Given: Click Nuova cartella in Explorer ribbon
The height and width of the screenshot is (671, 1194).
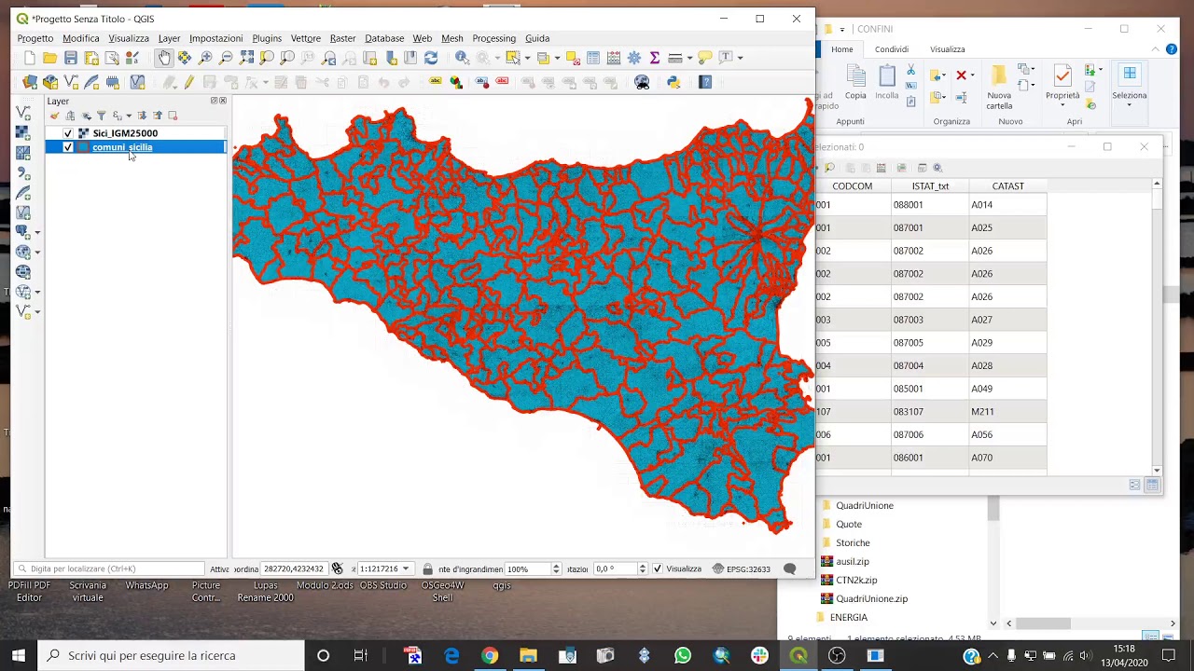Looking at the screenshot, I should tap(999, 88).
